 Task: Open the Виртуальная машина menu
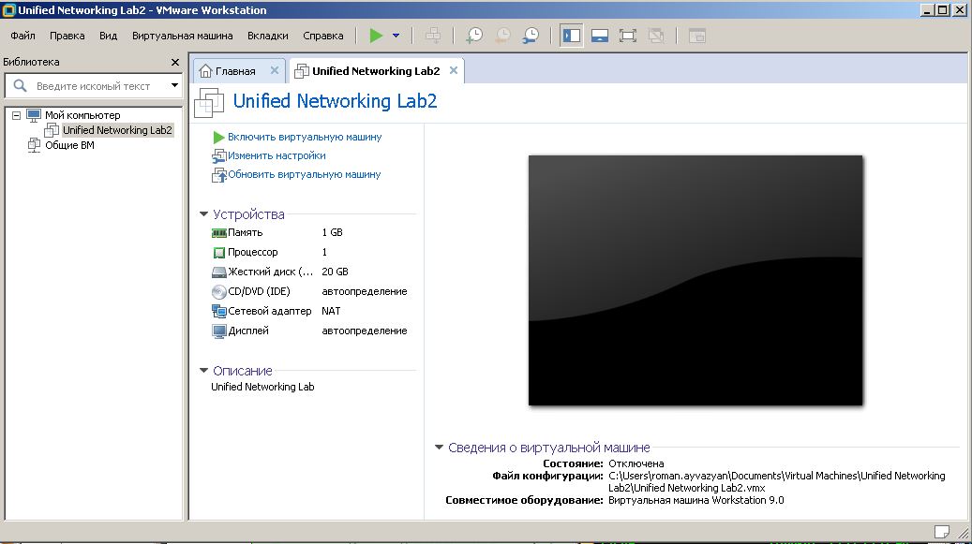tap(182, 36)
